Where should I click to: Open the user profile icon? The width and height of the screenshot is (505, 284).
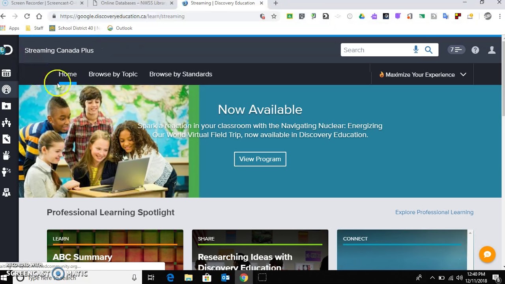click(x=492, y=50)
